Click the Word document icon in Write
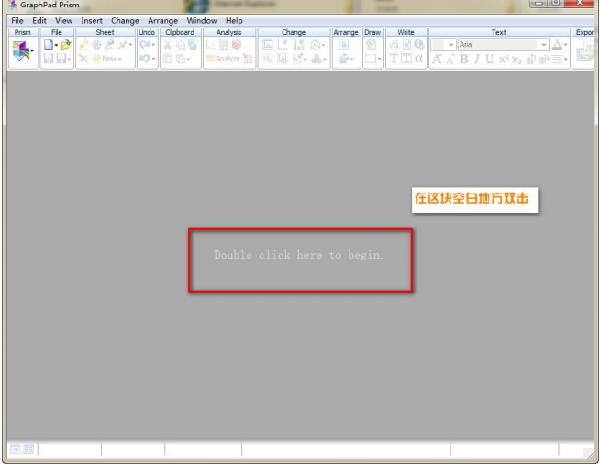This screenshot has width=600, height=465. pyautogui.click(x=406, y=45)
